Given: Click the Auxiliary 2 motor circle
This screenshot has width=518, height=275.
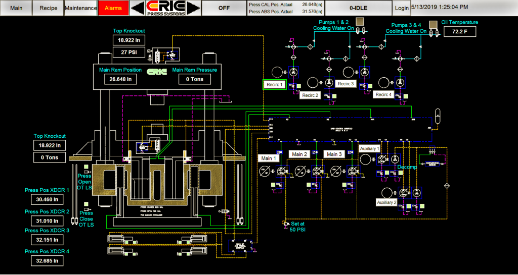Looking at the screenshot, I should 387,193.
